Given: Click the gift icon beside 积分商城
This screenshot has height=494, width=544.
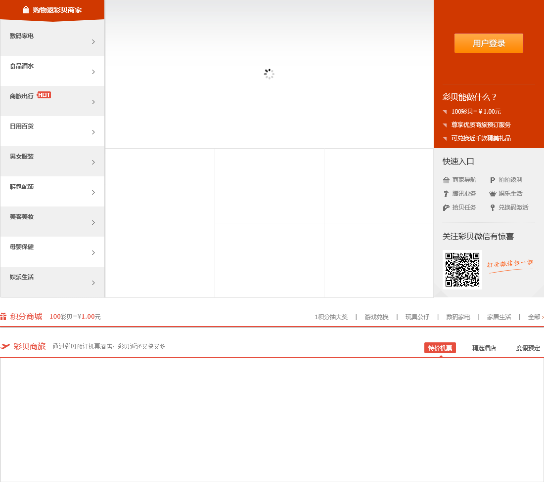Looking at the screenshot, I should pyautogui.click(x=3, y=317).
